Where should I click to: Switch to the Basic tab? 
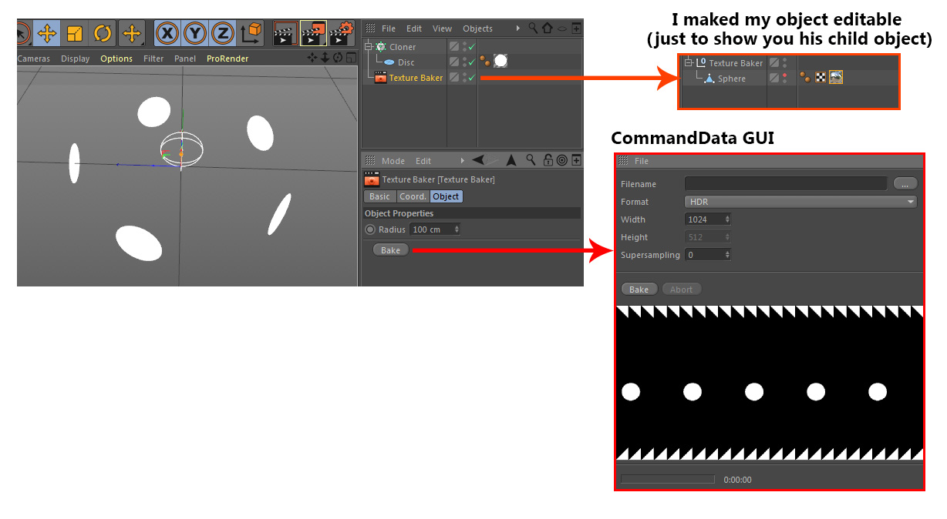379,196
